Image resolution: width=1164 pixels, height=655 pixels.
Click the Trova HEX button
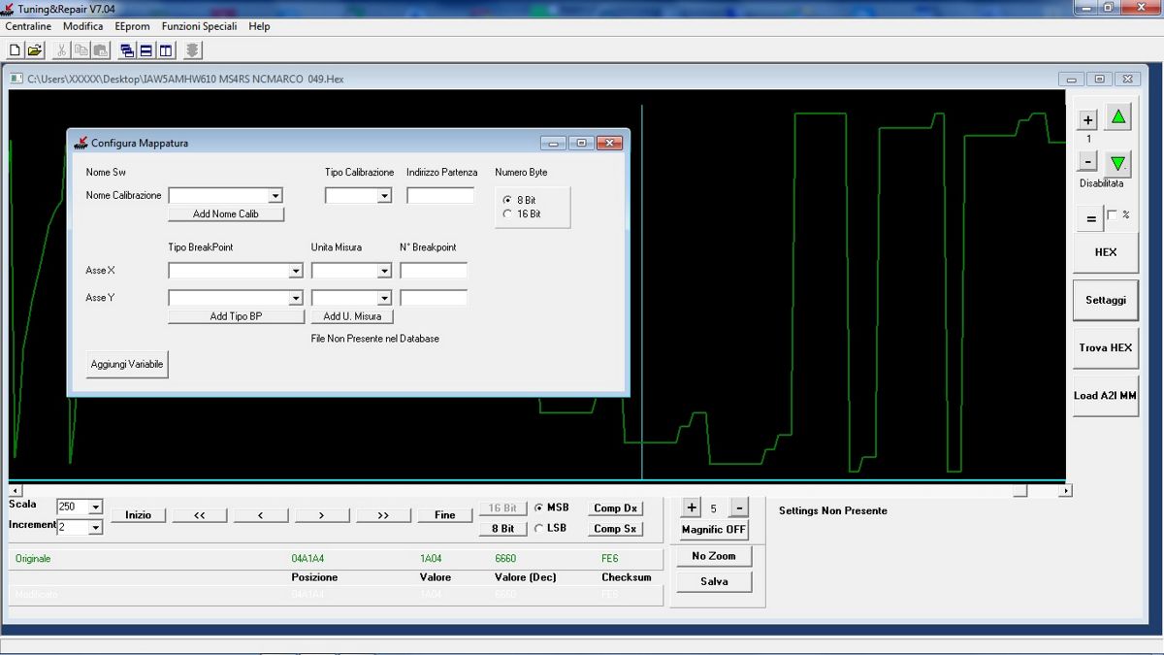point(1105,347)
